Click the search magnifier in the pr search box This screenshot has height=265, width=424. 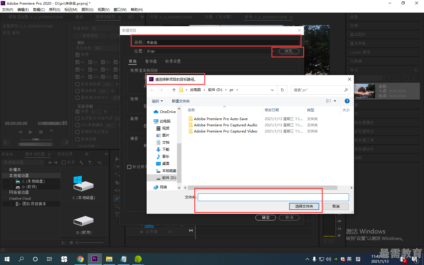(x=346, y=90)
